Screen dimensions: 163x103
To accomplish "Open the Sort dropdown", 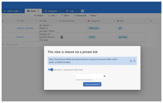I will point(53,15).
